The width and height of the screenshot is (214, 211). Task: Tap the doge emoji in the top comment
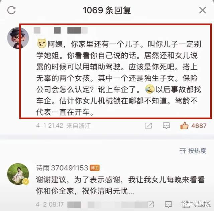click(x=41, y=43)
